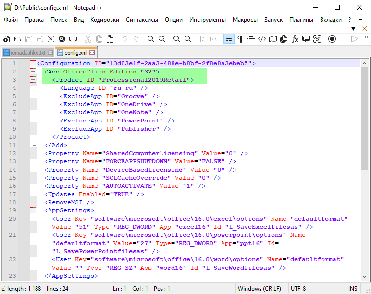Open the Плагины menu
This screenshot has height=294, width=371.
(x=301, y=20)
